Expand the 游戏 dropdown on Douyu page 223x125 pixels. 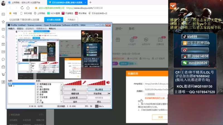pos(119,29)
